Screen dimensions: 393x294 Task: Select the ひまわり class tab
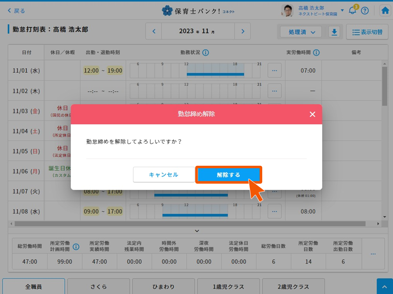pyautogui.click(x=163, y=287)
